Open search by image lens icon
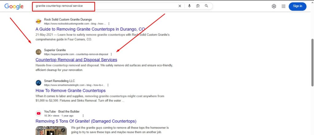 click(x=198, y=6)
